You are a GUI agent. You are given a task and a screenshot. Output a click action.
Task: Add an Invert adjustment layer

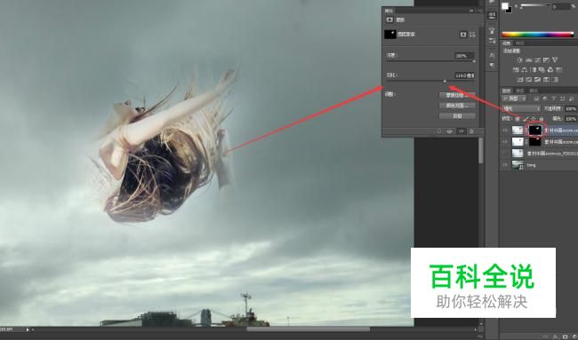coord(520,80)
